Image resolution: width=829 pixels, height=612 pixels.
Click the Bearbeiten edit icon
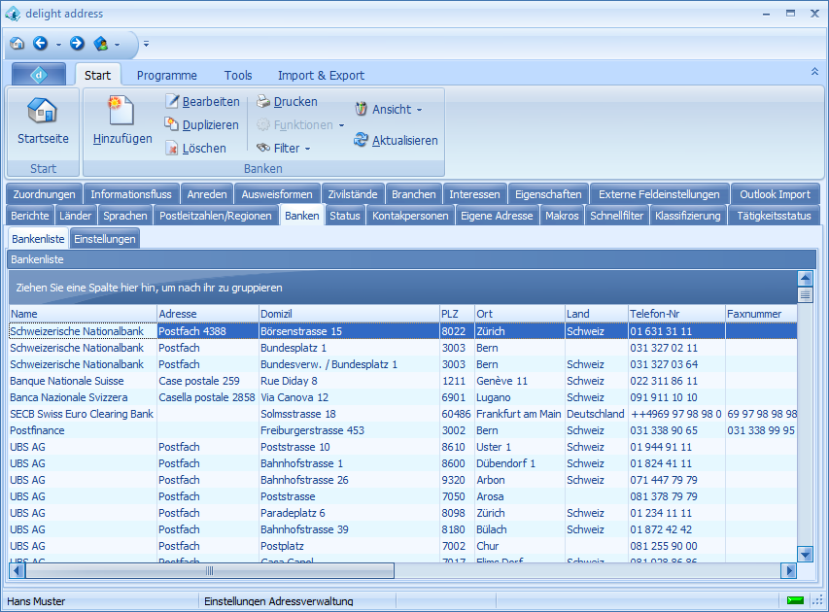(172, 102)
